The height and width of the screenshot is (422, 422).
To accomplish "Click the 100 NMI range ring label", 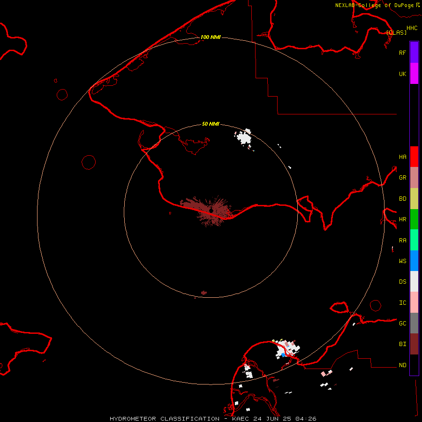I will (x=211, y=37).
